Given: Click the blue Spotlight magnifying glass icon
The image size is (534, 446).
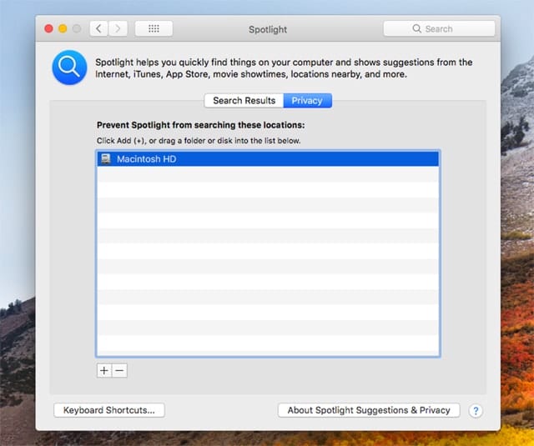Looking at the screenshot, I should tap(69, 68).
